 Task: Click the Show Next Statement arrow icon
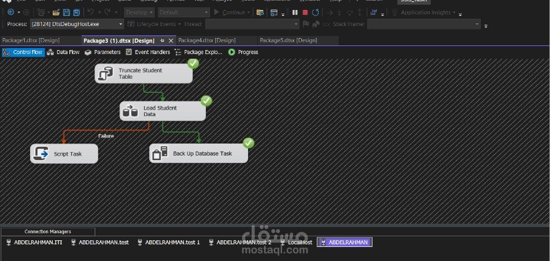click(x=329, y=13)
